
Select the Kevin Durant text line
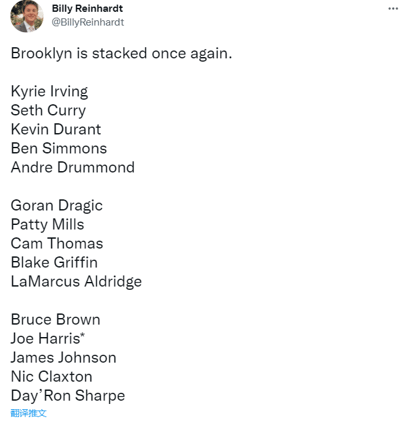coord(56,129)
